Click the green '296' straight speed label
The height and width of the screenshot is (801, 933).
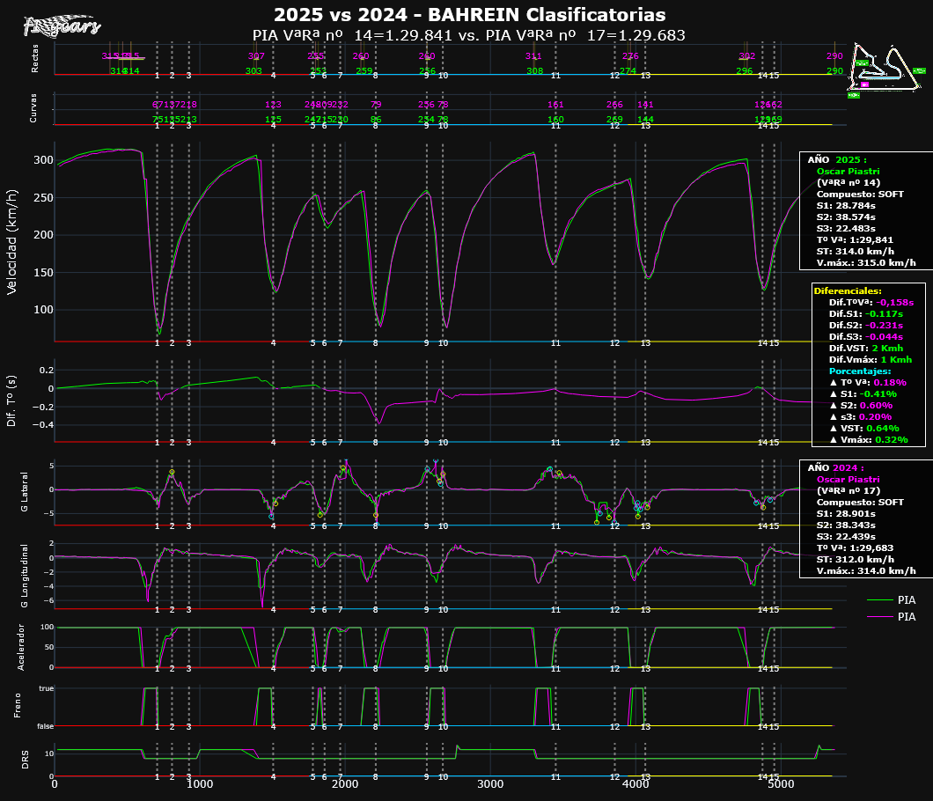(x=745, y=70)
